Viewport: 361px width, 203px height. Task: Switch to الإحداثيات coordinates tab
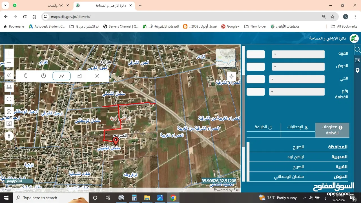(x=298, y=127)
